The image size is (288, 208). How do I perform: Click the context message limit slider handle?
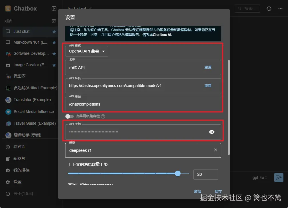(178, 173)
